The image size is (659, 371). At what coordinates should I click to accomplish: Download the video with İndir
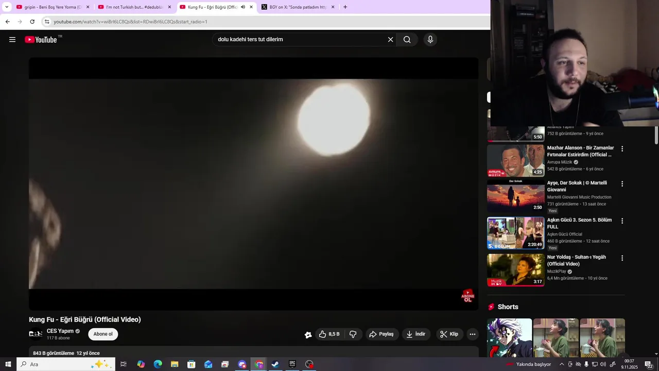tap(416, 334)
